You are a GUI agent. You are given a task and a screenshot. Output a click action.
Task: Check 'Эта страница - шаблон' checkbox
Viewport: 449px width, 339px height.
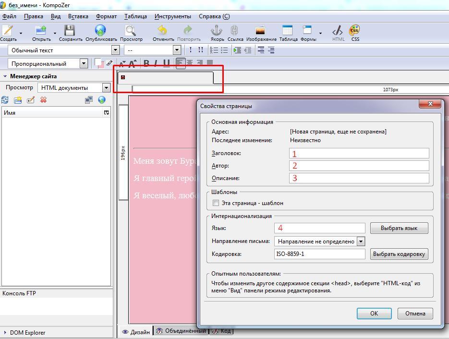coord(216,203)
